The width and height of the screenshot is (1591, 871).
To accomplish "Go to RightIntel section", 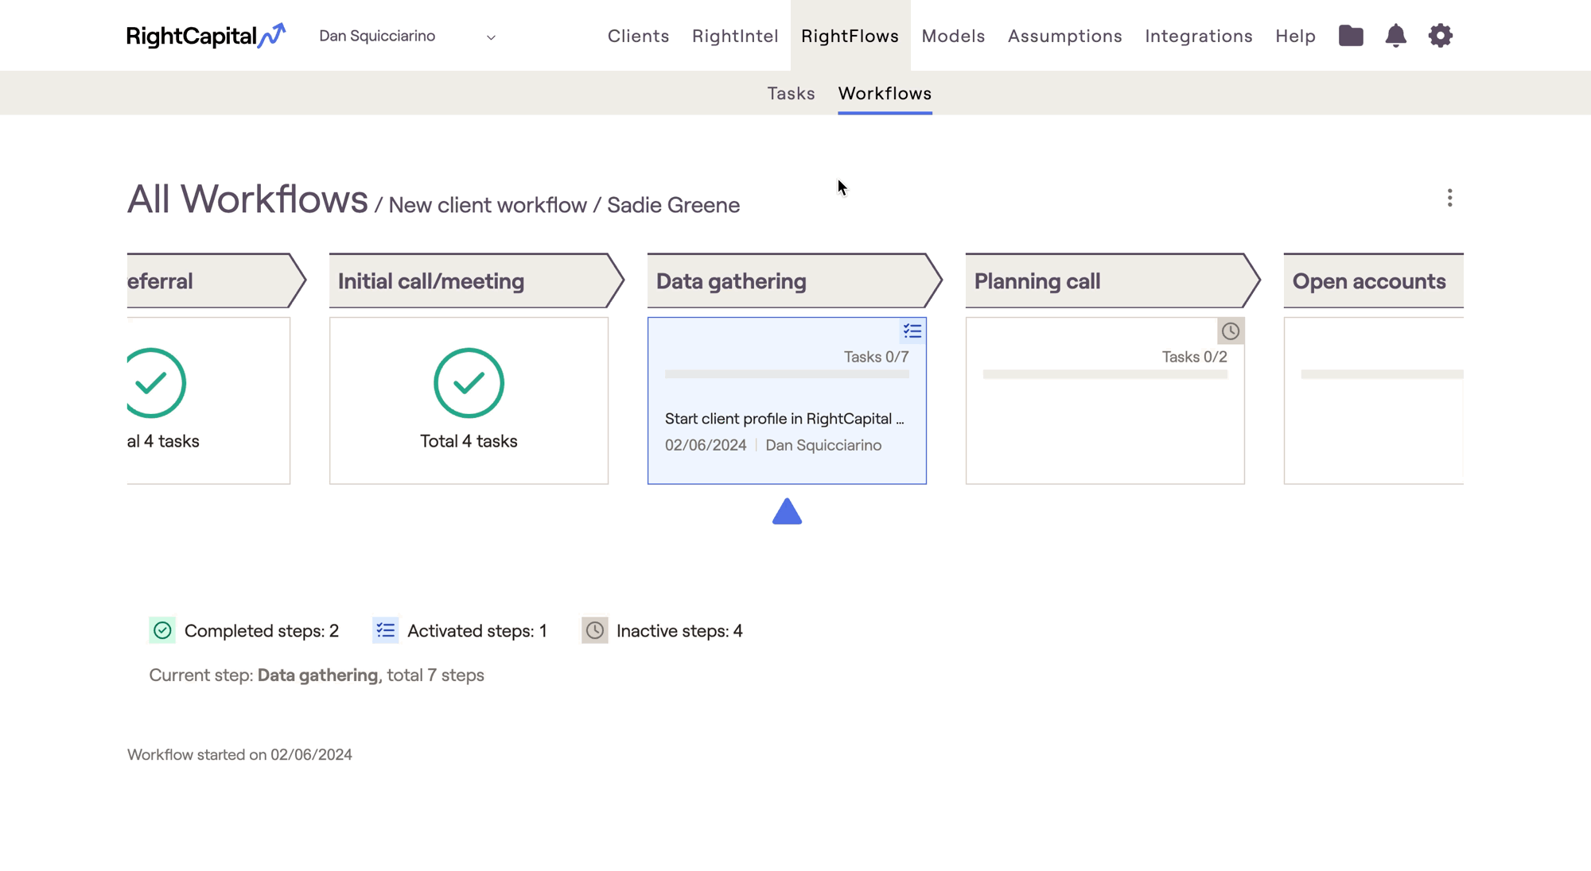I will 734,37.
